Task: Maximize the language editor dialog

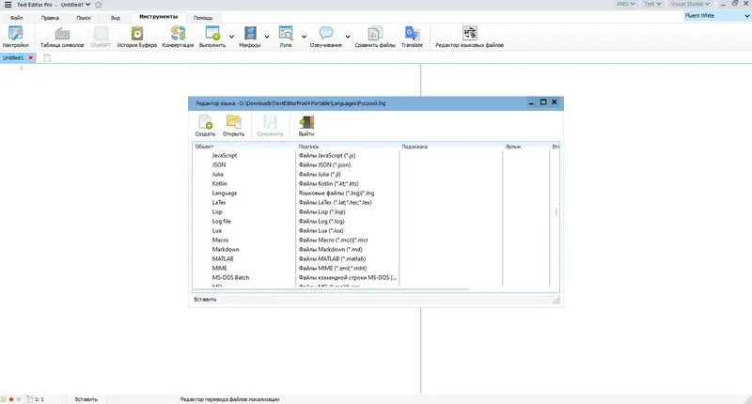Action: (543, 102)
